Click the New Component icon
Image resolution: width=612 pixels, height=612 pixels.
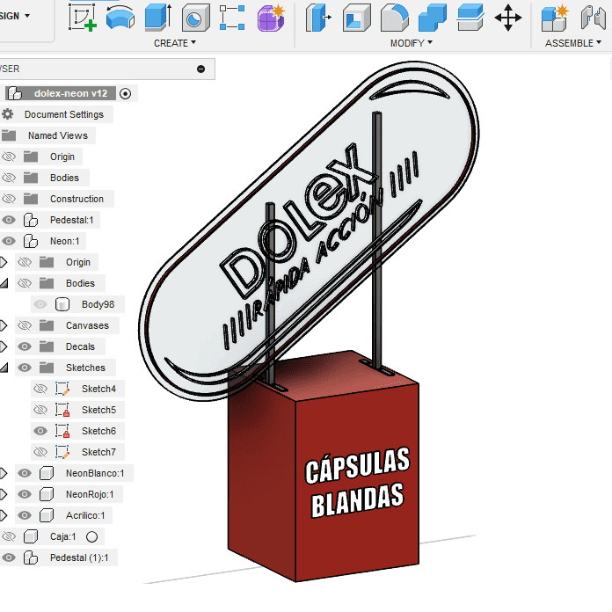click(x=554, y=17)
